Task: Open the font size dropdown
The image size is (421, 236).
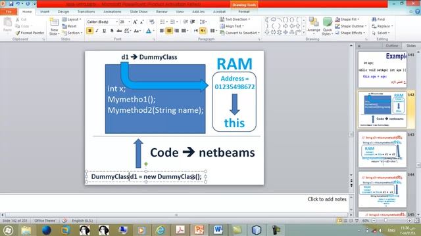Action: point(129,22)
